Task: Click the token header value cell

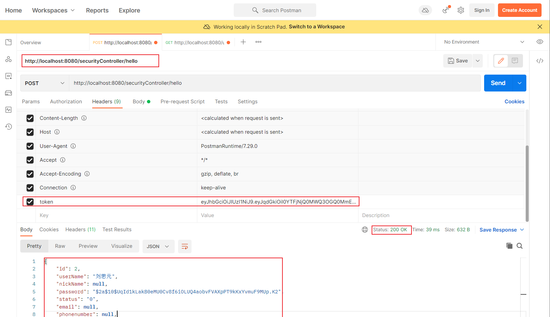Action: coord(278,202)
